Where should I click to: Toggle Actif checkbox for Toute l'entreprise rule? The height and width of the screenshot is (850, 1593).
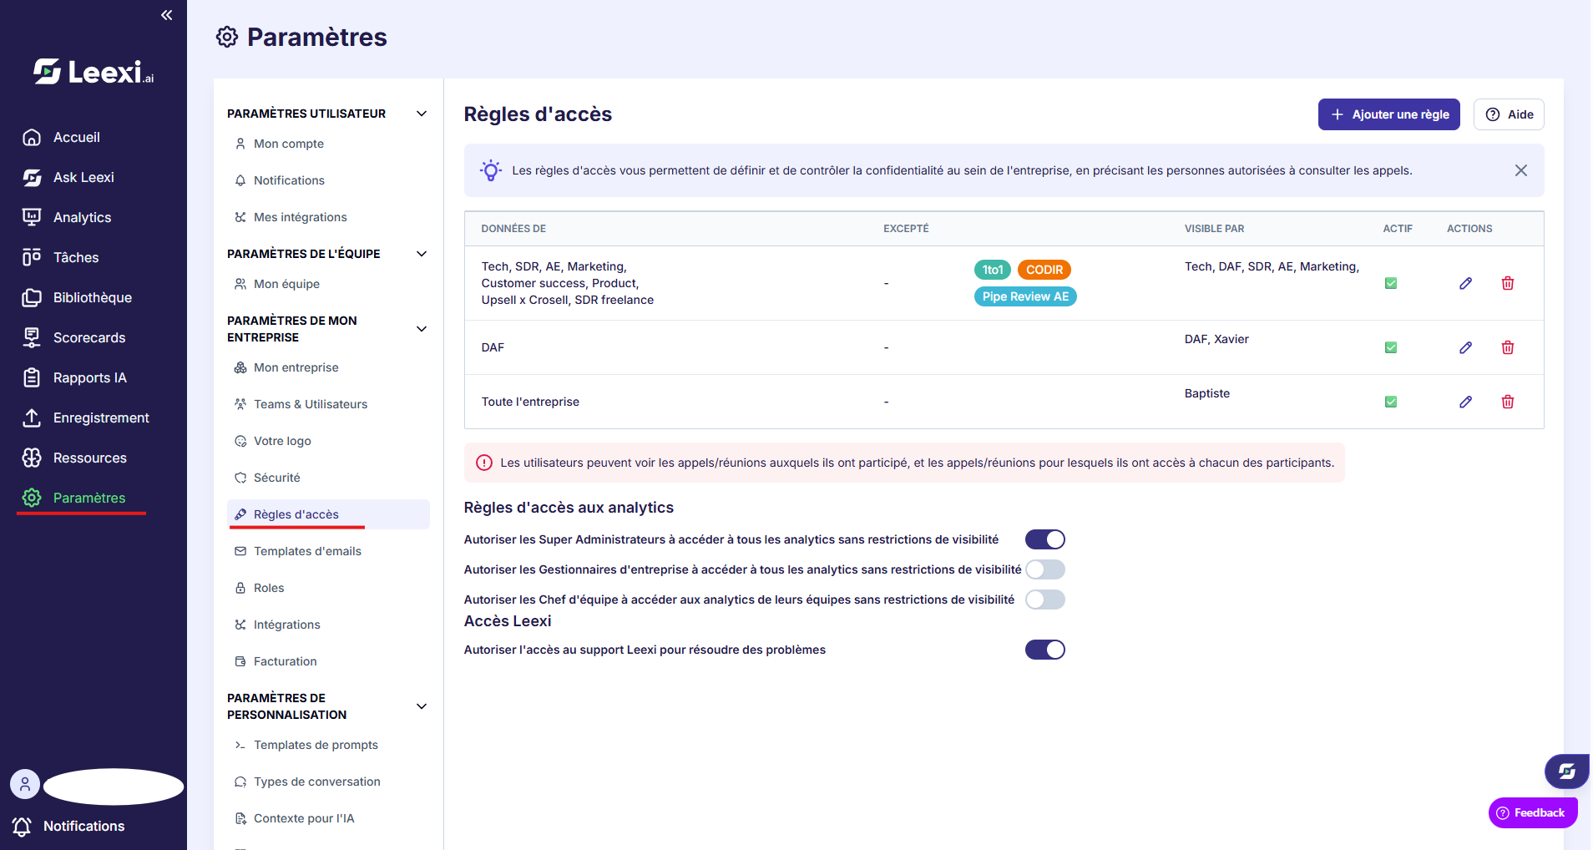[x=1391, y=402]
